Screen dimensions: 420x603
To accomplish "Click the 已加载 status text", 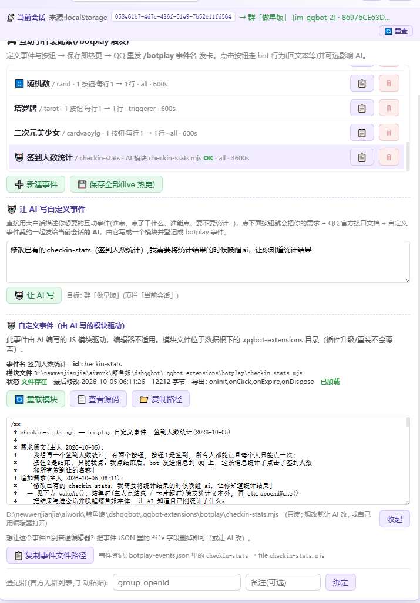I will point(330,382).
